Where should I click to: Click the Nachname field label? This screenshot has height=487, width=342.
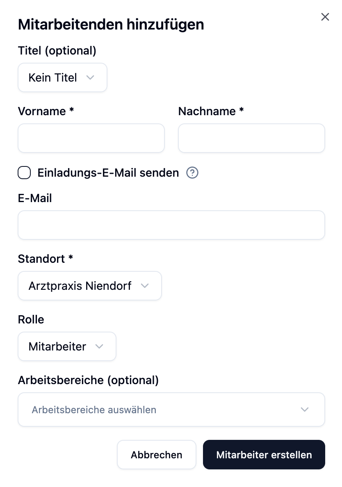(211, 112)
